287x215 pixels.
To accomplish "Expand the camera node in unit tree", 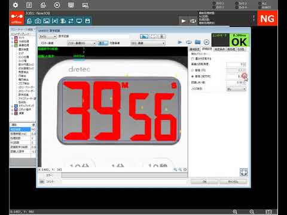I will pyautogui.click(x=13, y=38).
